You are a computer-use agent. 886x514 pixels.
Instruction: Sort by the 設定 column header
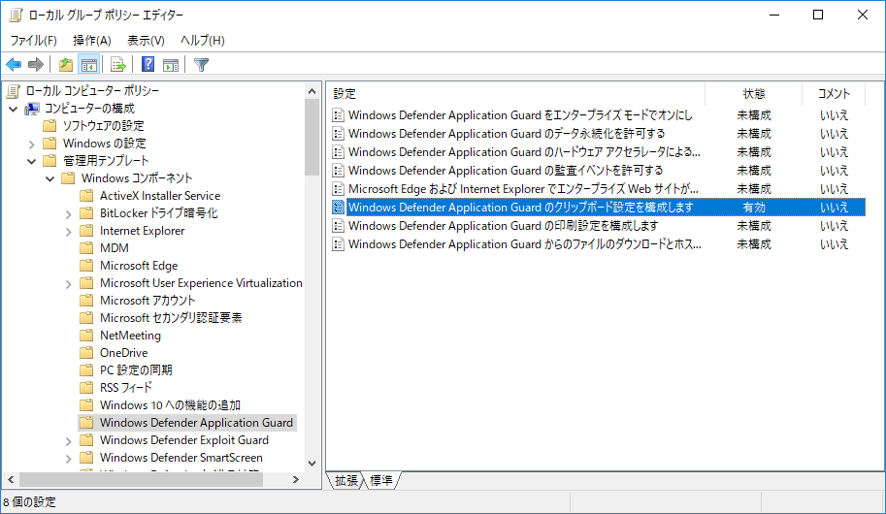pos(516,94)
